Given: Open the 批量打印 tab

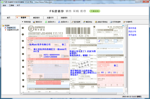Looking at the screenshot, I should tap(50, 18).
